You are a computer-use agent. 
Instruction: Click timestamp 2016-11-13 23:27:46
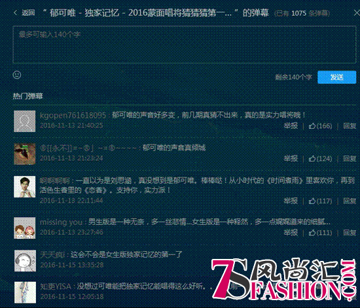click(x=71, y=232)
